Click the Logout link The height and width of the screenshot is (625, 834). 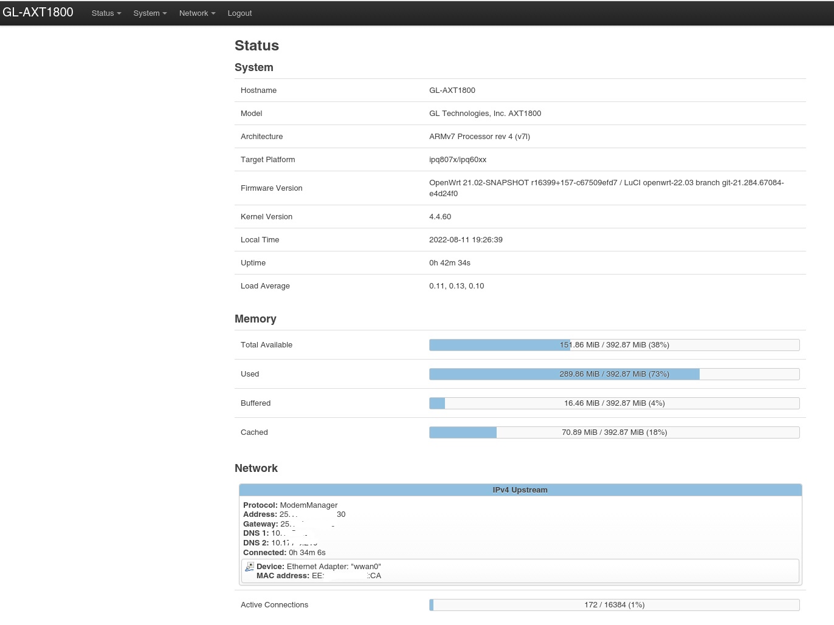[240, 13]
